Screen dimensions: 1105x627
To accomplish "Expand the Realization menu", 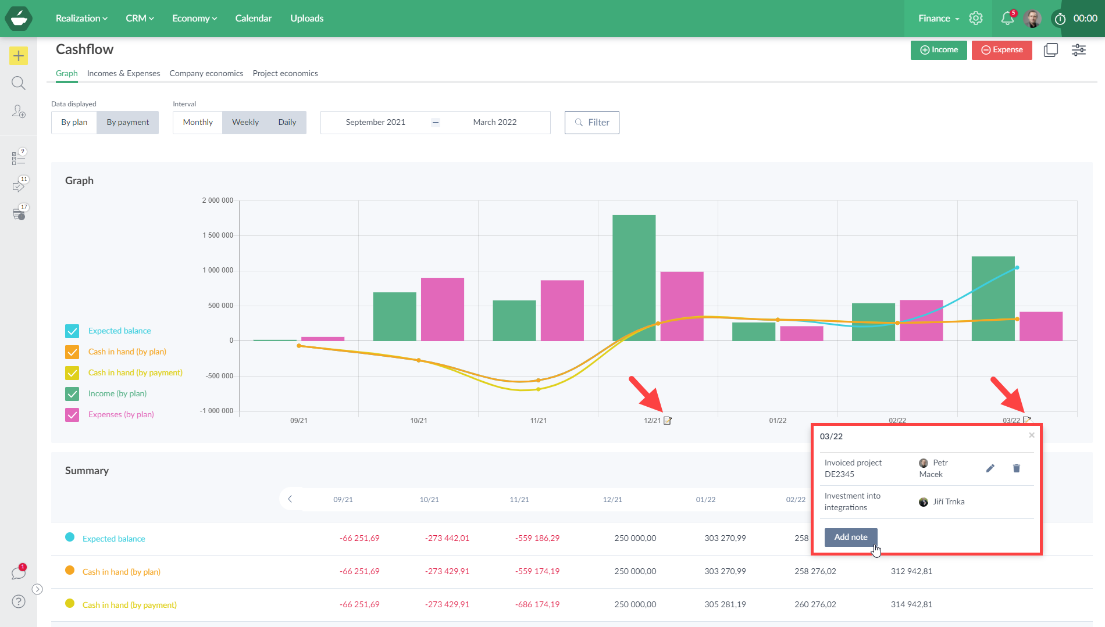I will 81,19.
